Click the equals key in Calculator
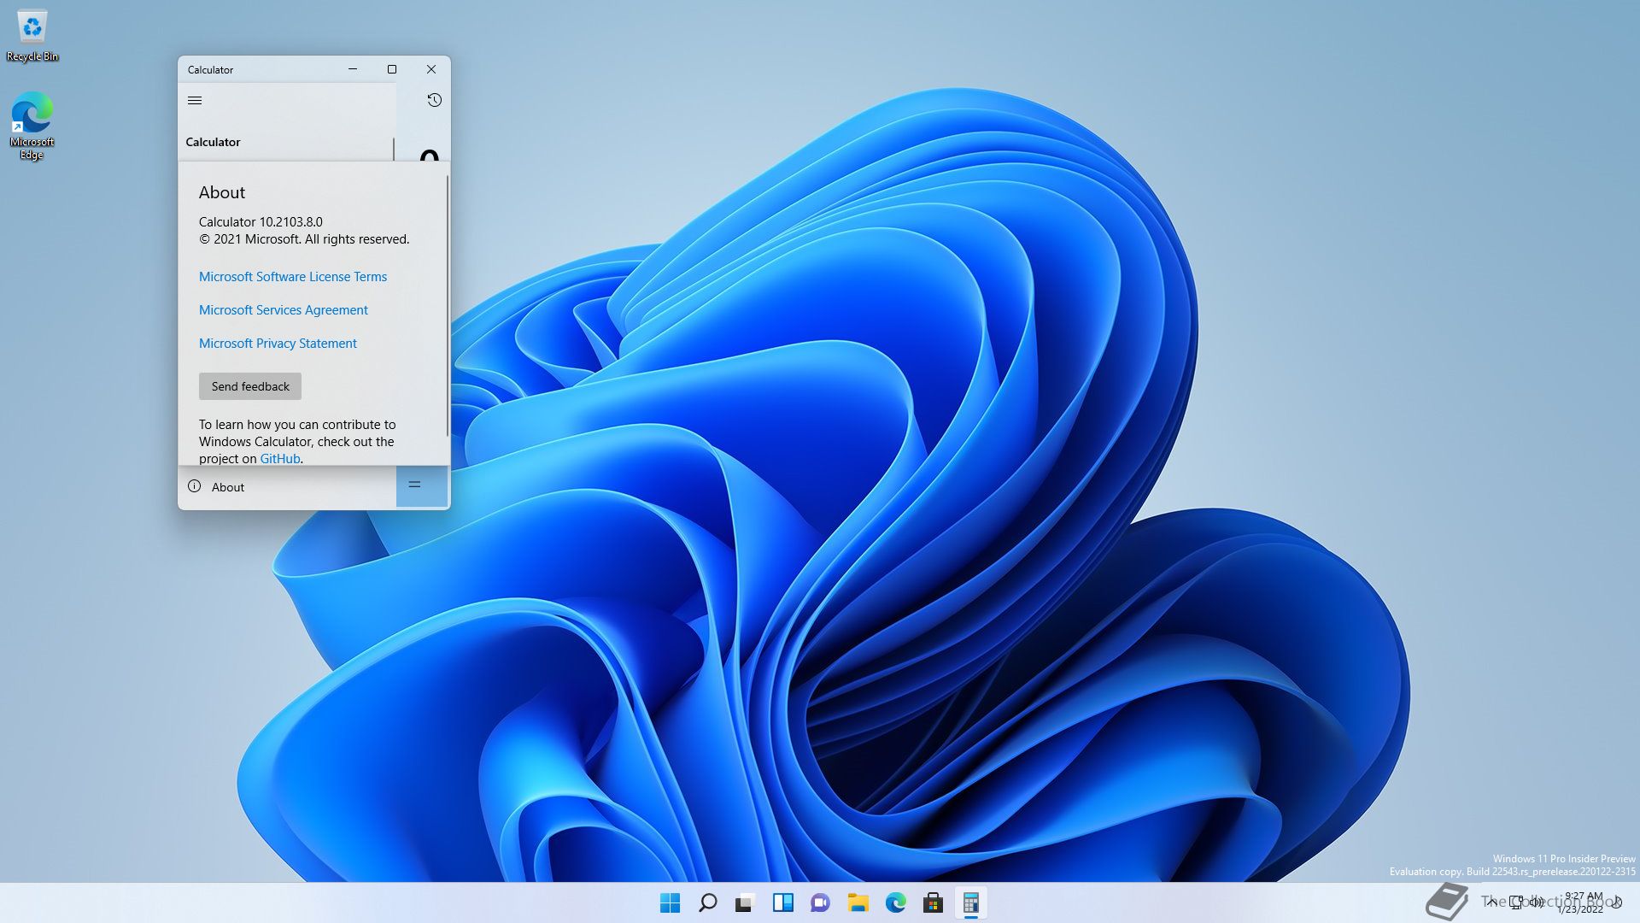 [422, 485]
